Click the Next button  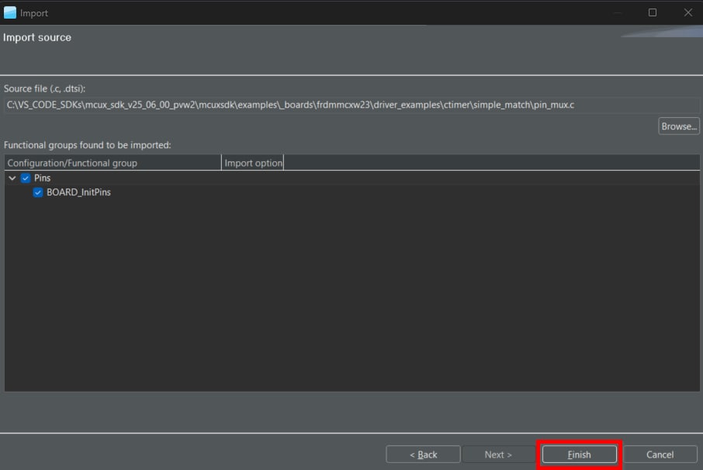tap(498, 454)
